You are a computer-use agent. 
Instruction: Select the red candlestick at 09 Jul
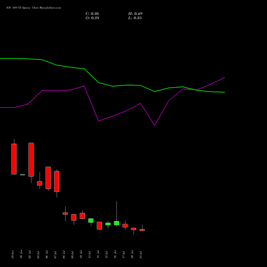tap(74, 217)
